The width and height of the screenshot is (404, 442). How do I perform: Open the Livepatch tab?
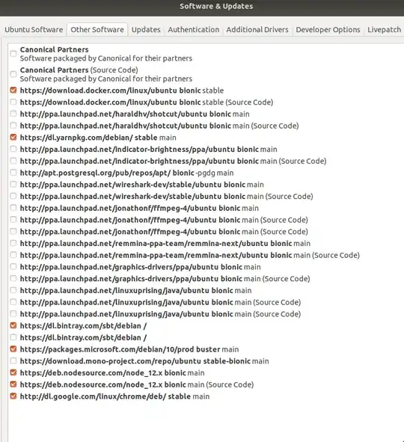(384, 30)
